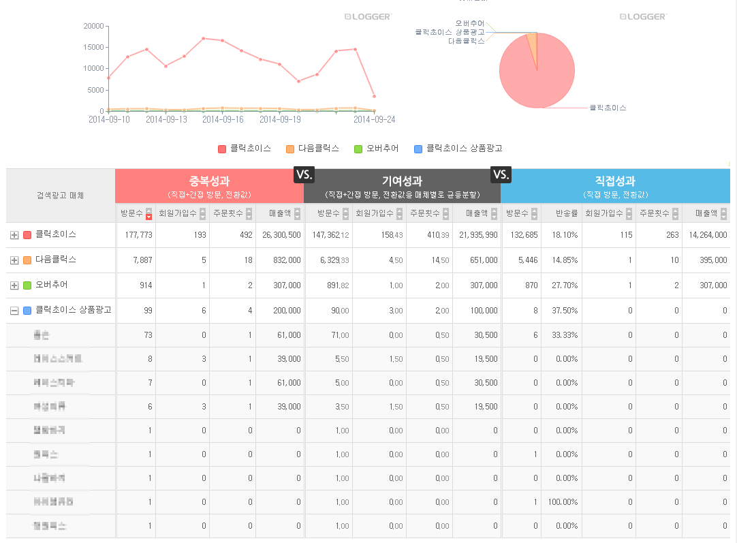Sort 직접성과 by 주문횟수 sort icon

coord(676,214)
